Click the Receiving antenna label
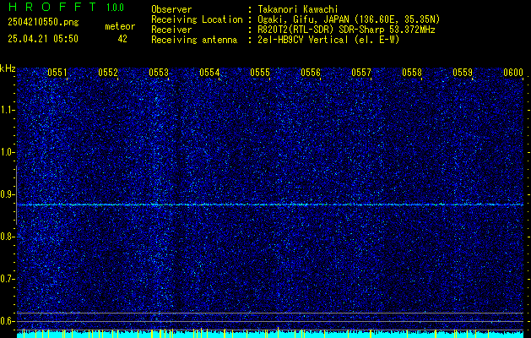Image resolution: width=531 pixels, height=338 pixels. [x=194, y=40]
